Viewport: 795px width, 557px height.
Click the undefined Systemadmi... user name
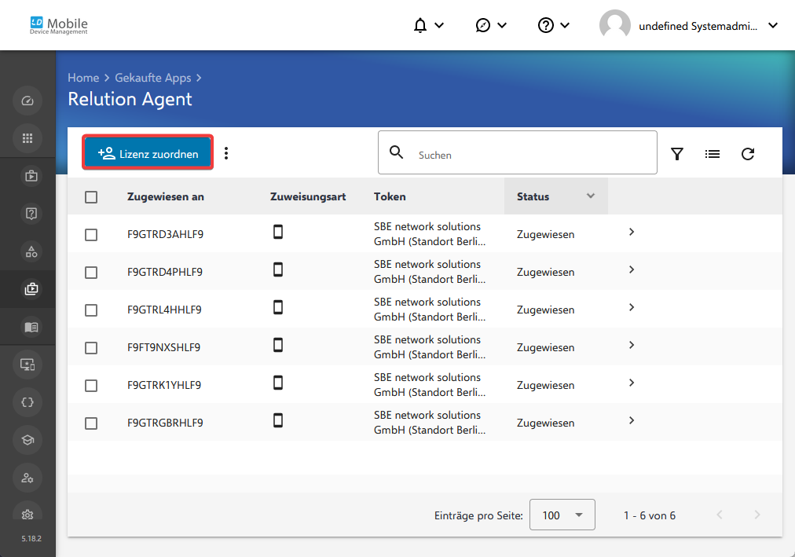[x=698, y=26]
